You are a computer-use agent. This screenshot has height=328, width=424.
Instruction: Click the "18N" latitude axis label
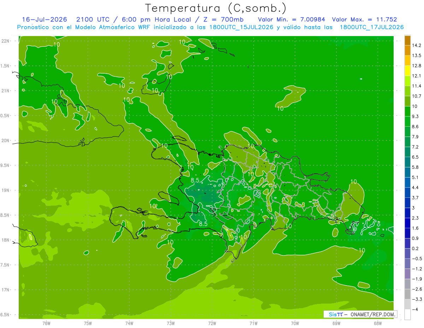click(x=5, y=240)
